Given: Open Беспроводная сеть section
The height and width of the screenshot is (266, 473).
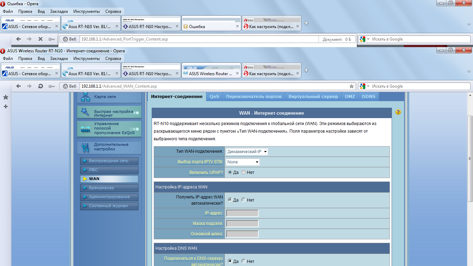Looking at the screenshot, I should 109,161.
